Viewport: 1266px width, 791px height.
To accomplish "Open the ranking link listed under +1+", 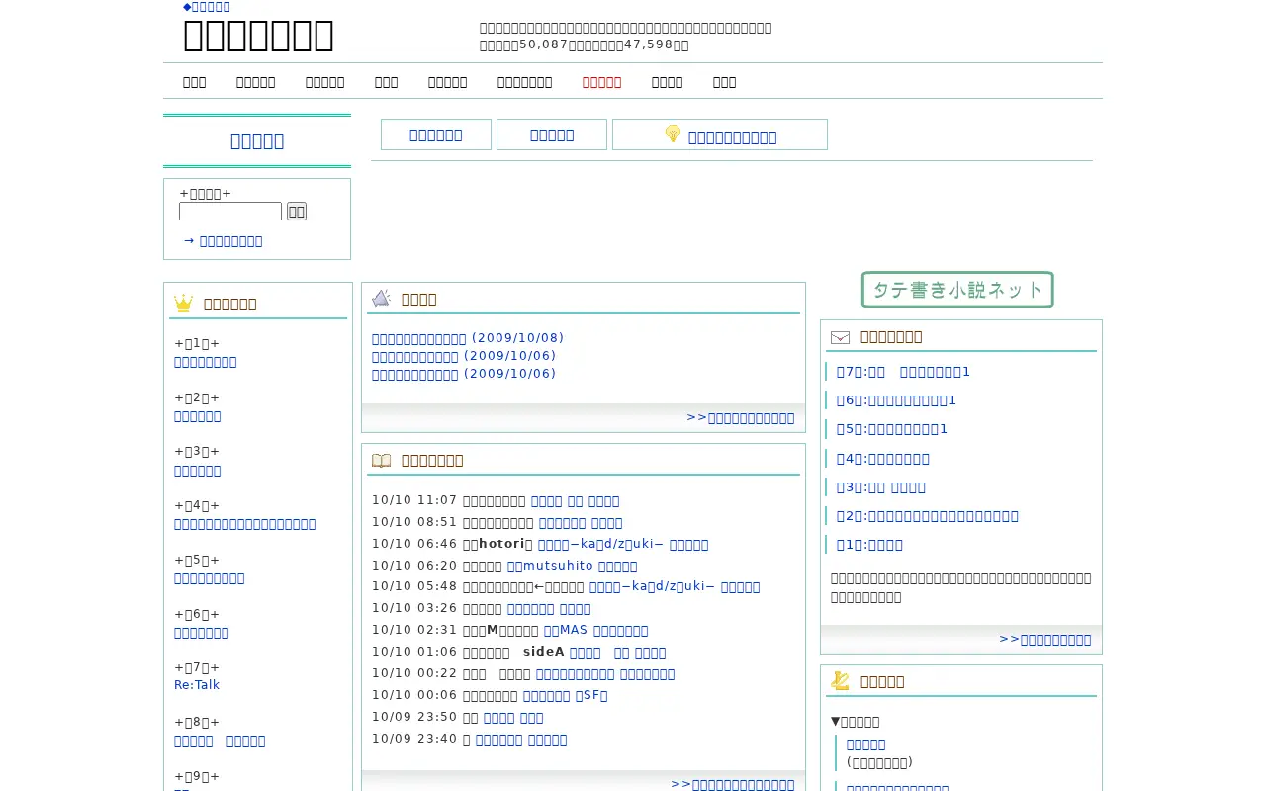I will click(x=206, y=362).
